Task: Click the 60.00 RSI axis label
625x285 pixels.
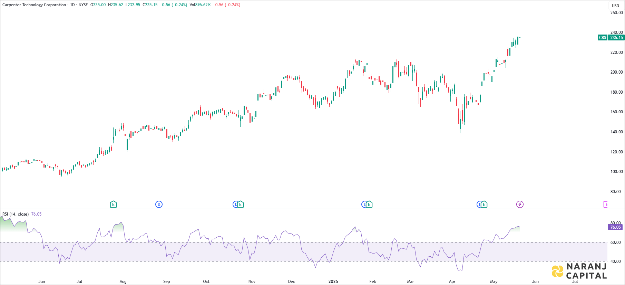Action: click(x=615, y=243)
